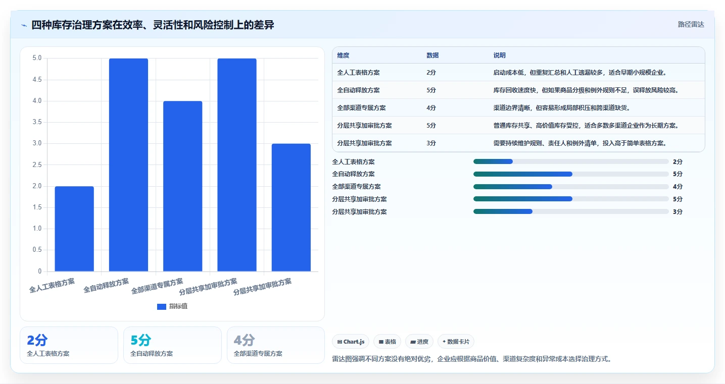This screenshot has height=384, width=725.
Task: Click description starting 普通库存共享
Action: click(x=586, y=126)
